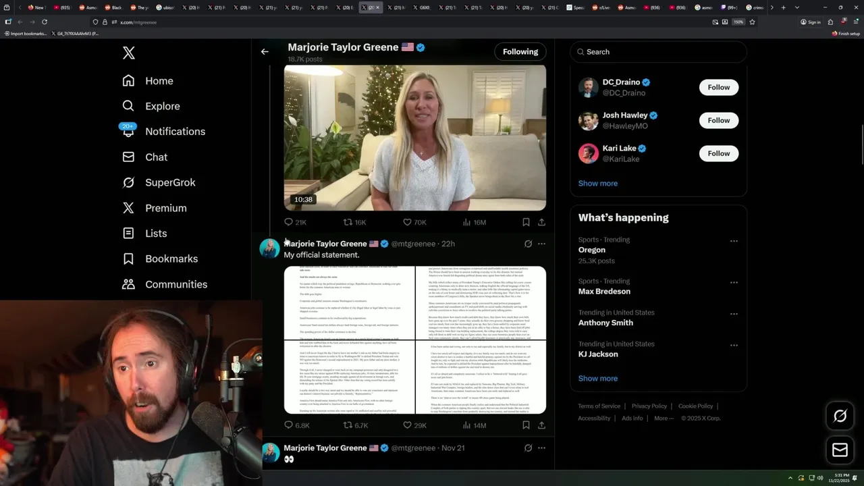864x486 pixels.
Task: Open Communities in the sidebar
Action: point(165,284)
